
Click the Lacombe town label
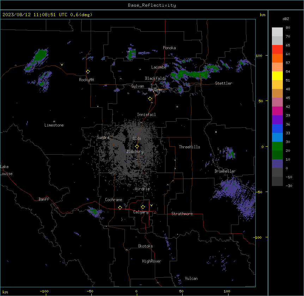(x=159, y=67)
